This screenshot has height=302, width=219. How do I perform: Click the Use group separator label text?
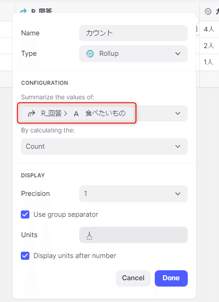(66, 214)
